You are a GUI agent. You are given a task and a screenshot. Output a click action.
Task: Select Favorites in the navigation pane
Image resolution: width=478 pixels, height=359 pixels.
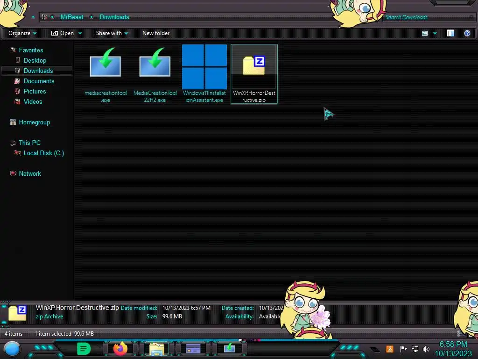point(31,50)
